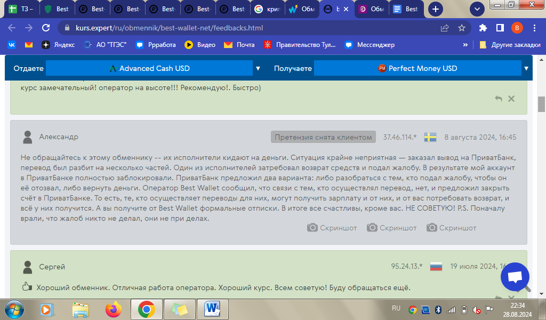
Task: Switch to Best Google Docs tab
Action: [406, 9]
